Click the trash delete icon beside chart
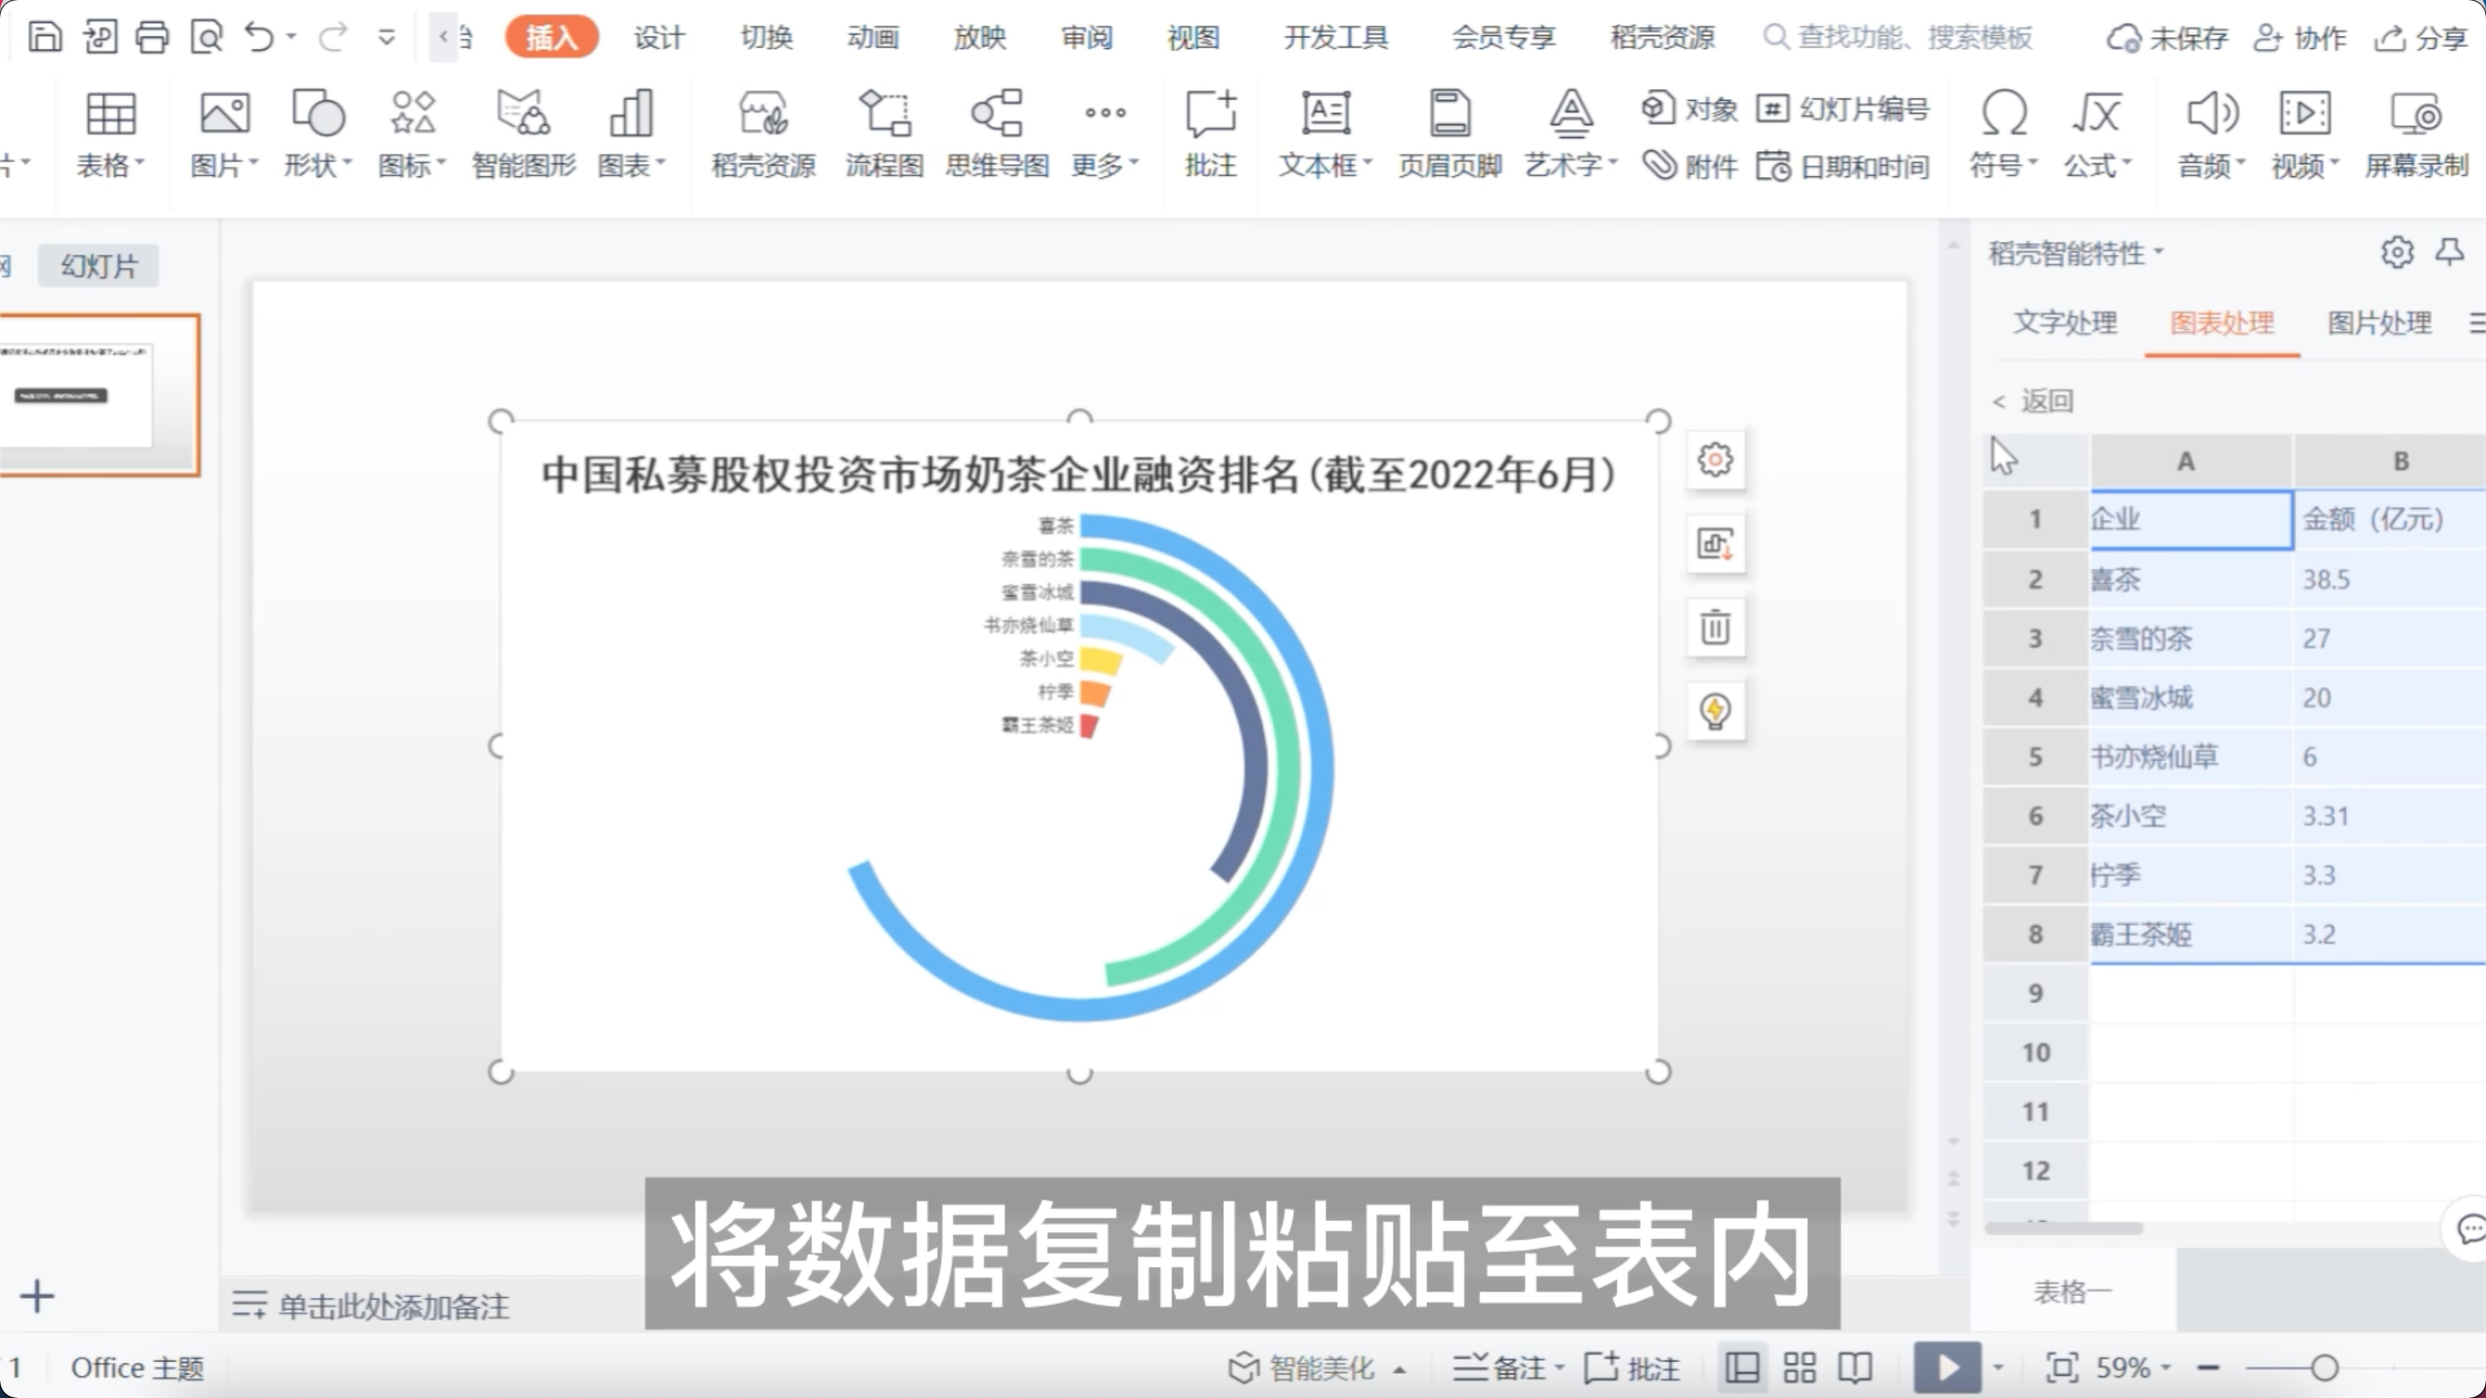 click(1715, 628)
